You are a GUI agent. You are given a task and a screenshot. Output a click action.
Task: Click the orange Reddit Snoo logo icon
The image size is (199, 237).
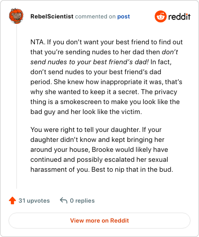point(160,16)
